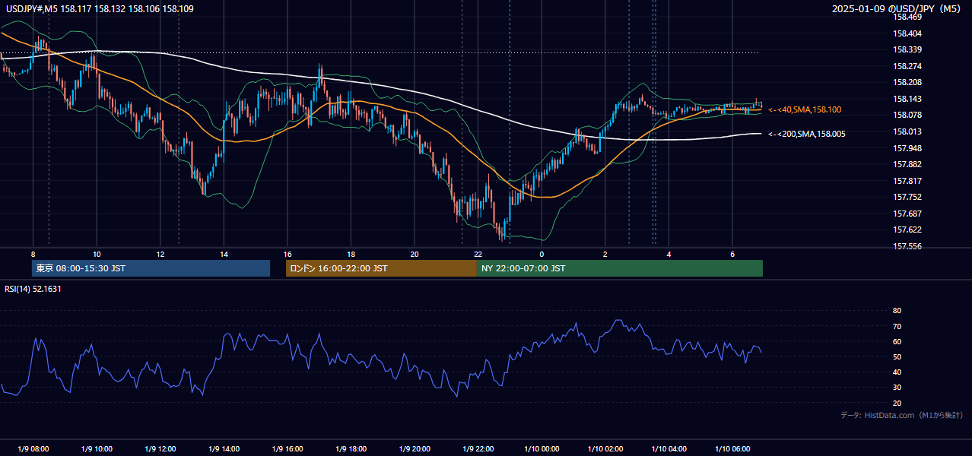972x456 pixels.
Task: Click the RSI level 60 label
Action: (897, 341)
